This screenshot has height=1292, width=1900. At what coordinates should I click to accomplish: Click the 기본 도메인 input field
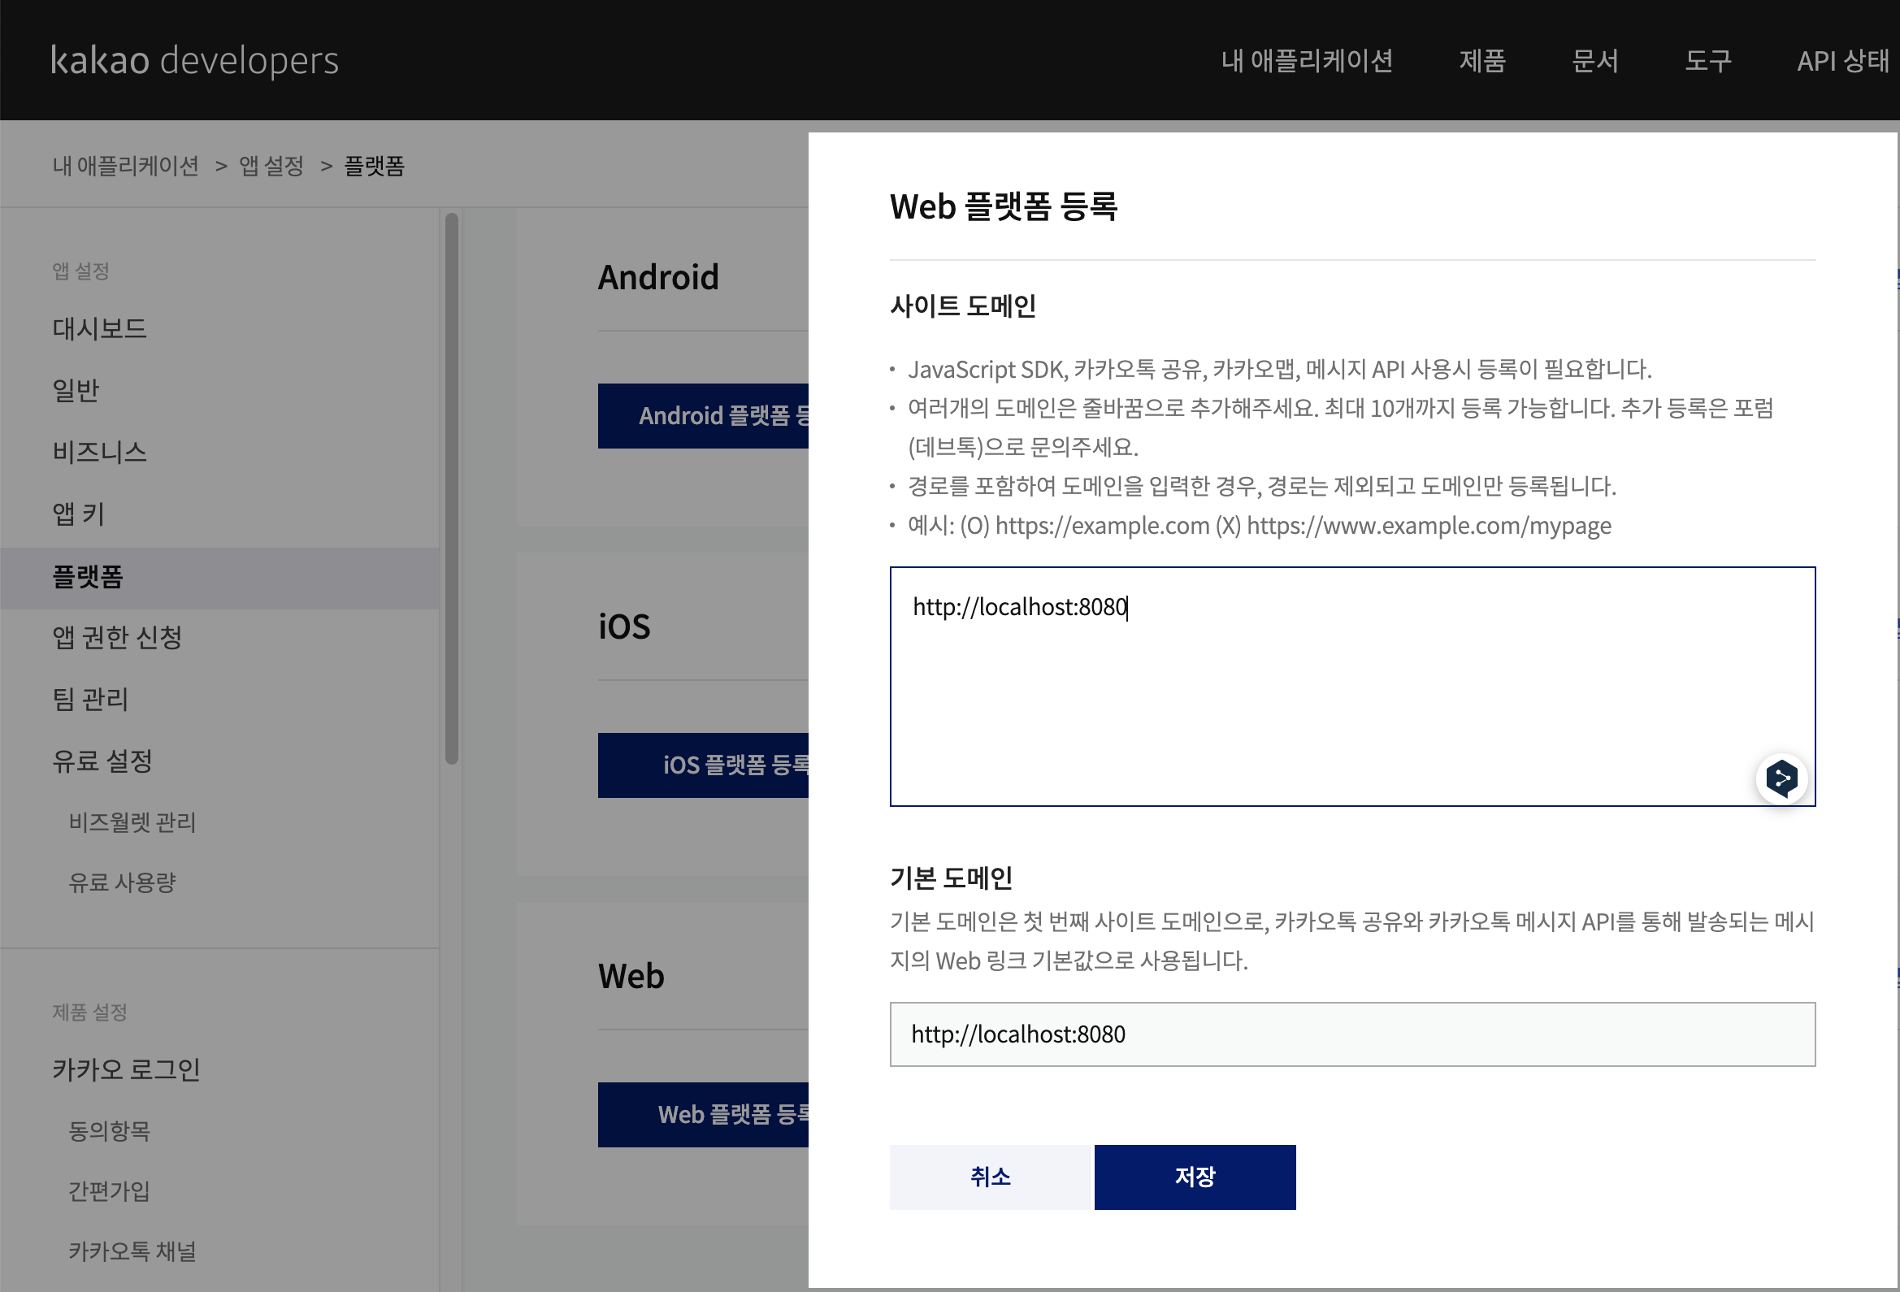pos(1351,1034)
